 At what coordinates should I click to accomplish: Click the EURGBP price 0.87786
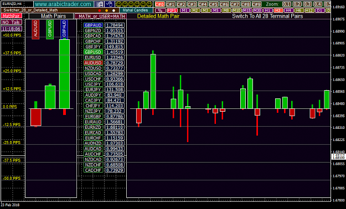[x=114, y=117]
